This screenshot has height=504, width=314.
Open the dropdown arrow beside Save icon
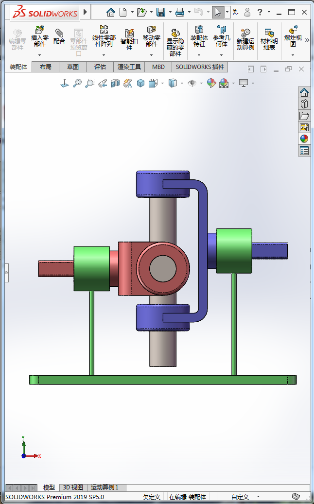[170, 12]
